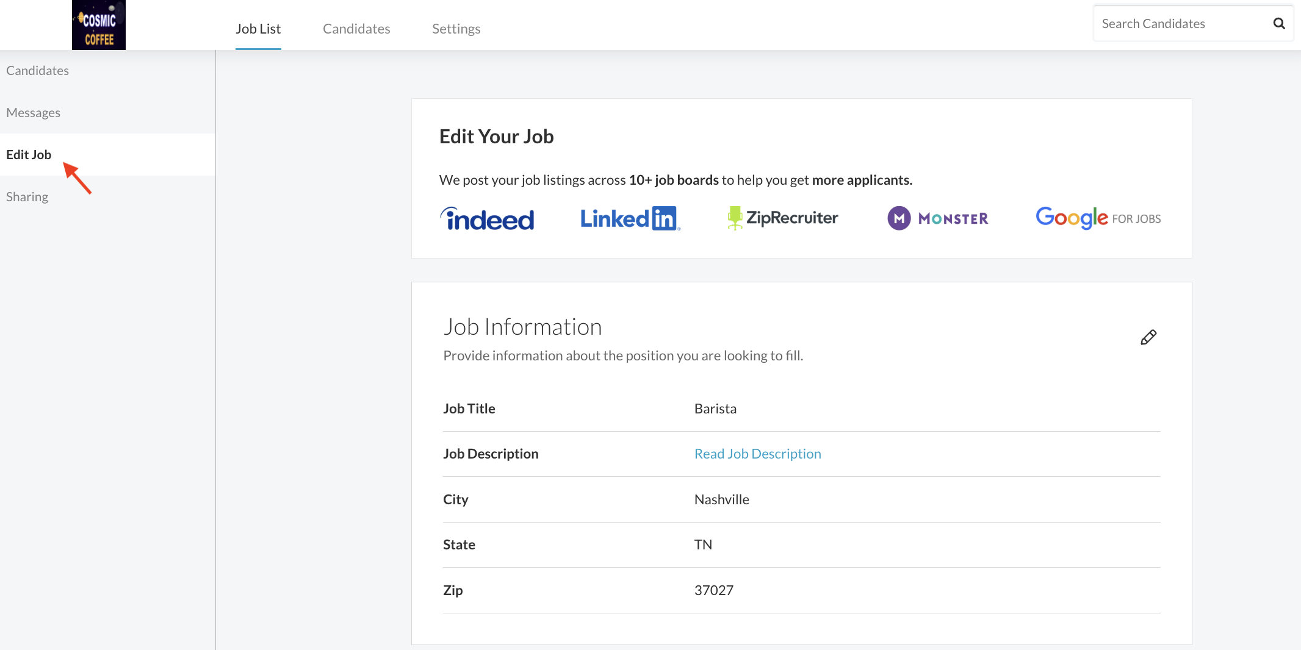Open the Job List tab
This screenshot has width=1301, height=650.
(x=258, y=29)
